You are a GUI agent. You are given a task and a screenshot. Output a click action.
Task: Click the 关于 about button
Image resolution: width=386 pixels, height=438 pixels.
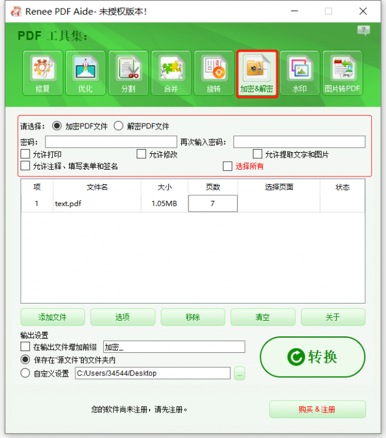333,317
